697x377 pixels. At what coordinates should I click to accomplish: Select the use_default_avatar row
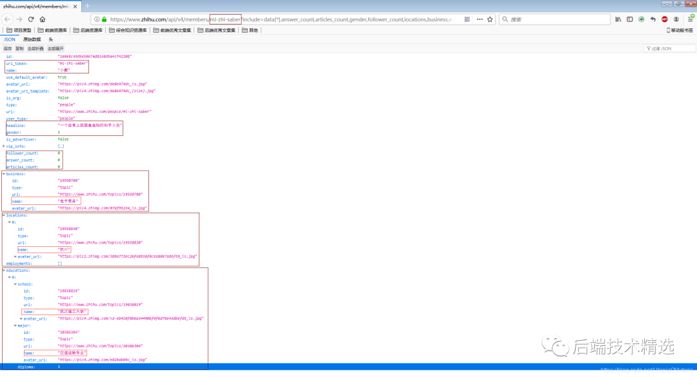click(x=348, y=77)
